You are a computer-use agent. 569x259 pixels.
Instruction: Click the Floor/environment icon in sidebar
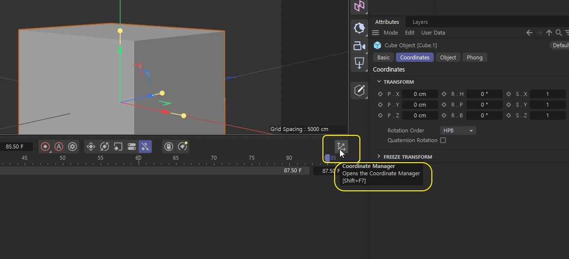359,63
